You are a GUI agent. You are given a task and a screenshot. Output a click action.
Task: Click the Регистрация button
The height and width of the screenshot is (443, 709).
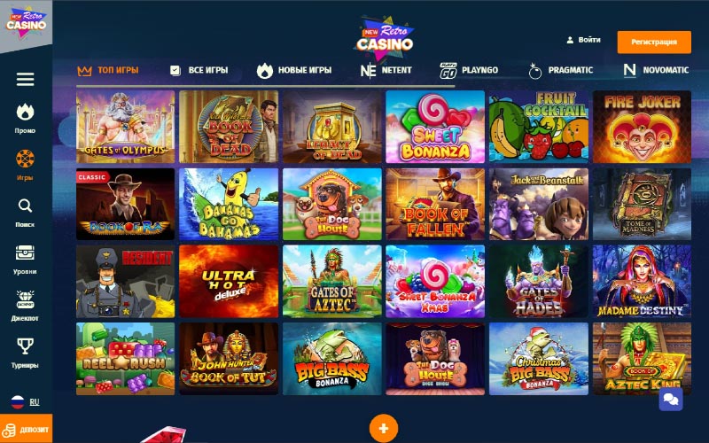tap(654, 42)
